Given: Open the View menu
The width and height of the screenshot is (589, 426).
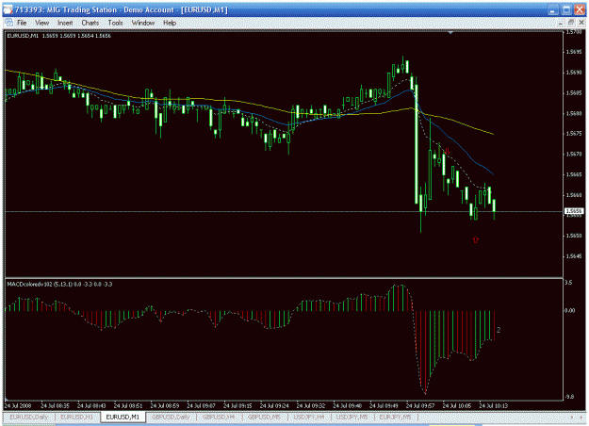Looking at the screenshot, I should click(x=42, y=23).
